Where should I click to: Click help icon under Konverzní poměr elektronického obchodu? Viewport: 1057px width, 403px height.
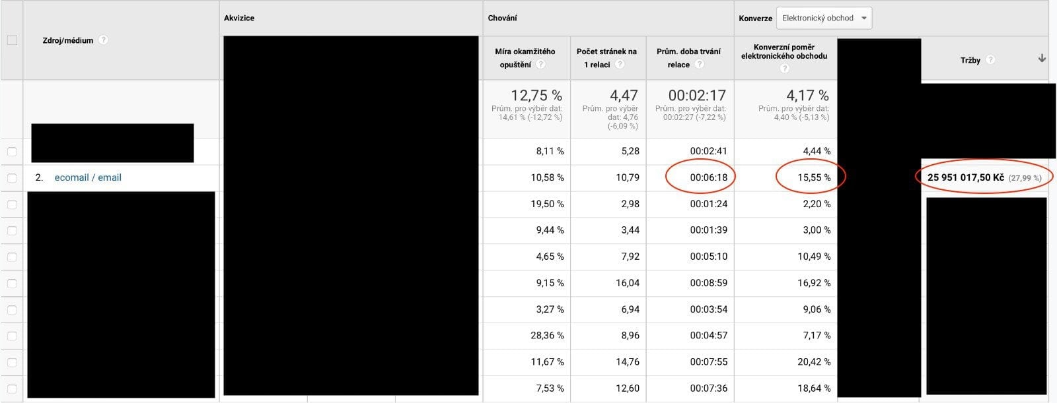point(784,69)
